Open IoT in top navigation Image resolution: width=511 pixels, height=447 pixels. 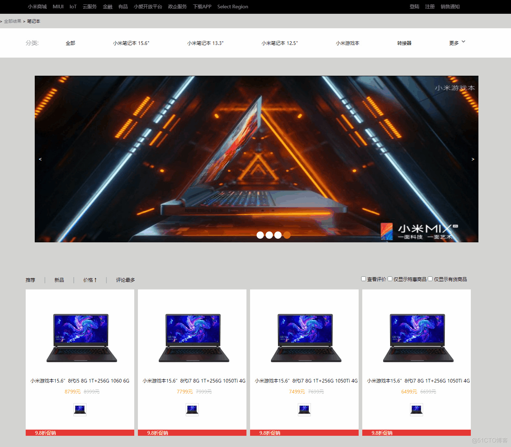[73, 7]
